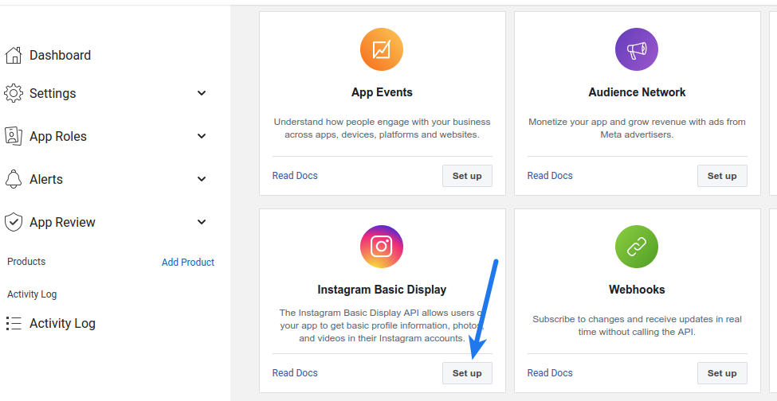
Task: Click the Audience Network description text
Action: pos(637,128)
